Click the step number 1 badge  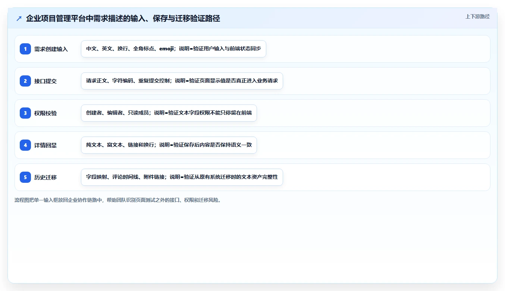(25, 49)
